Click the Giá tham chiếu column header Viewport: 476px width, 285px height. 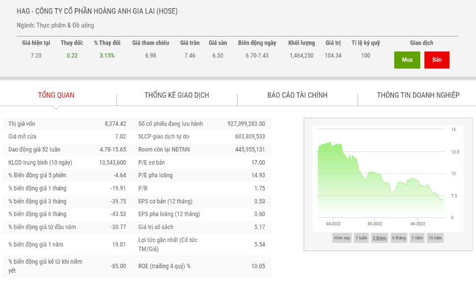coord(151,43)
